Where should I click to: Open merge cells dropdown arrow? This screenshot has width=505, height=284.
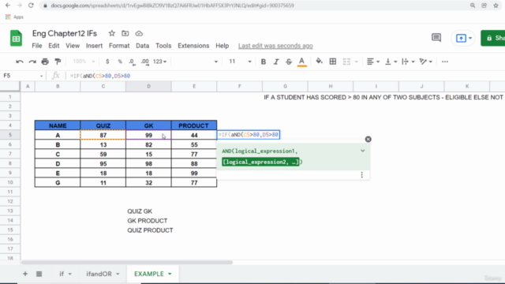pyautogui.click(x=356, y=62)
